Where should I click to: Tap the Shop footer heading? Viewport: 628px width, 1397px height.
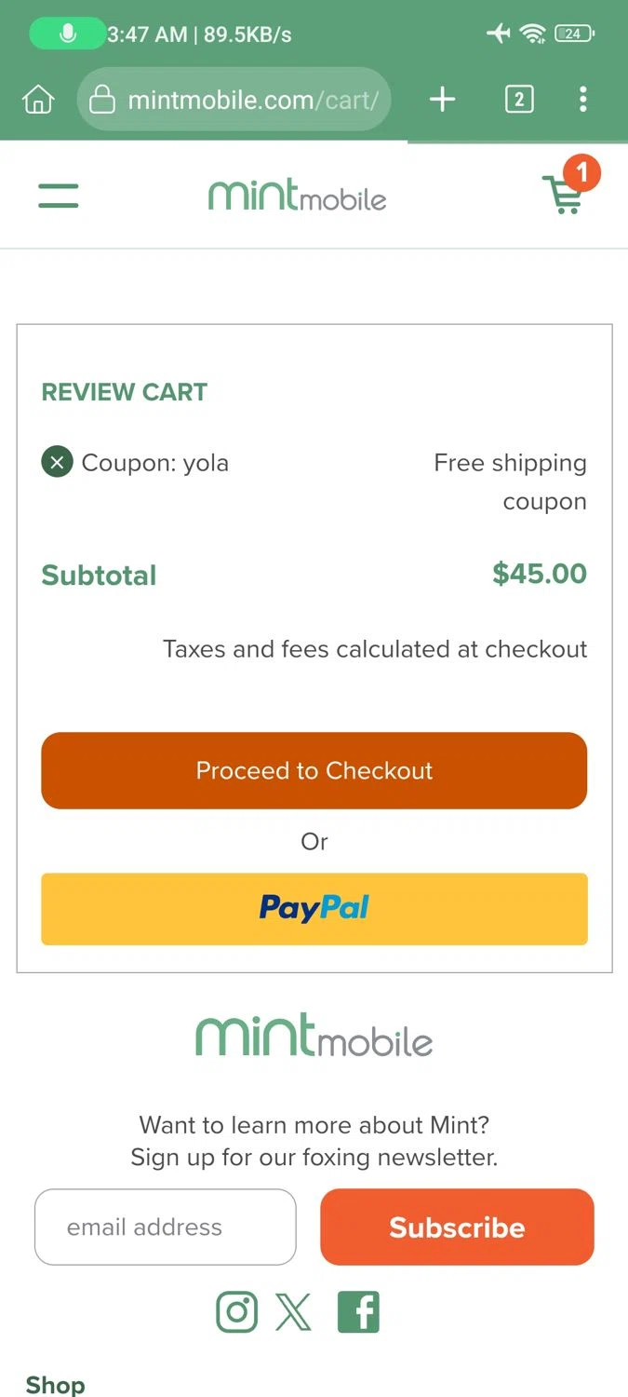pos(55,1384)
